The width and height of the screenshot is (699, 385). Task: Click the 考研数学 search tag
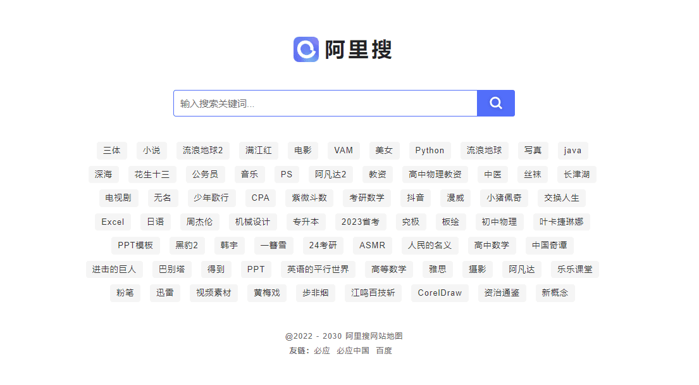point(368,198)
